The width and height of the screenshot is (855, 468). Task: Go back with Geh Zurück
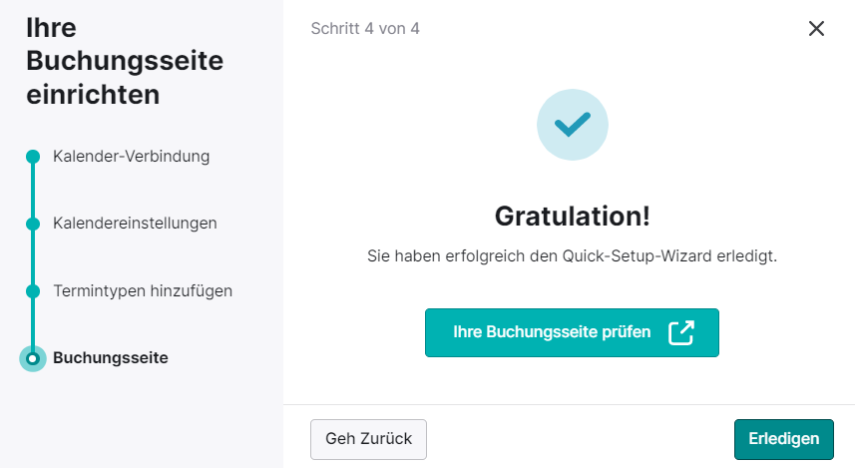[368, 439]
